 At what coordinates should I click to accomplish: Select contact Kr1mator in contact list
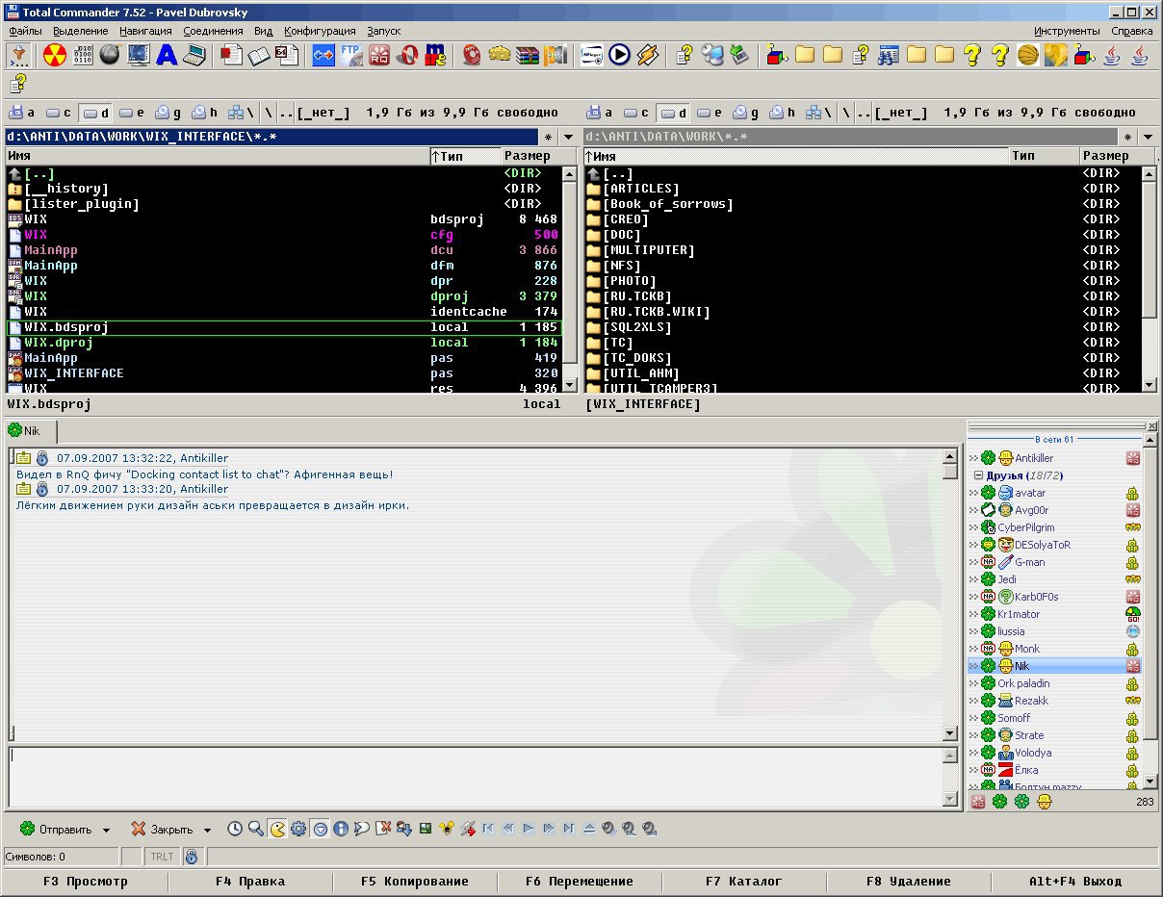coord(1054,614)
